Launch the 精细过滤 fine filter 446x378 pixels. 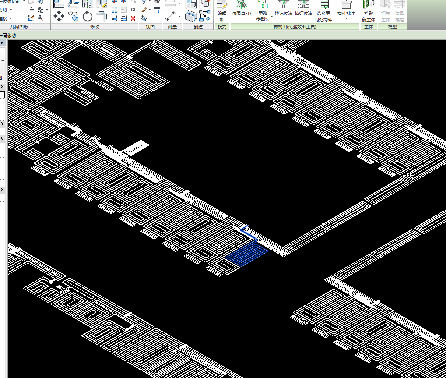[303, 9]
